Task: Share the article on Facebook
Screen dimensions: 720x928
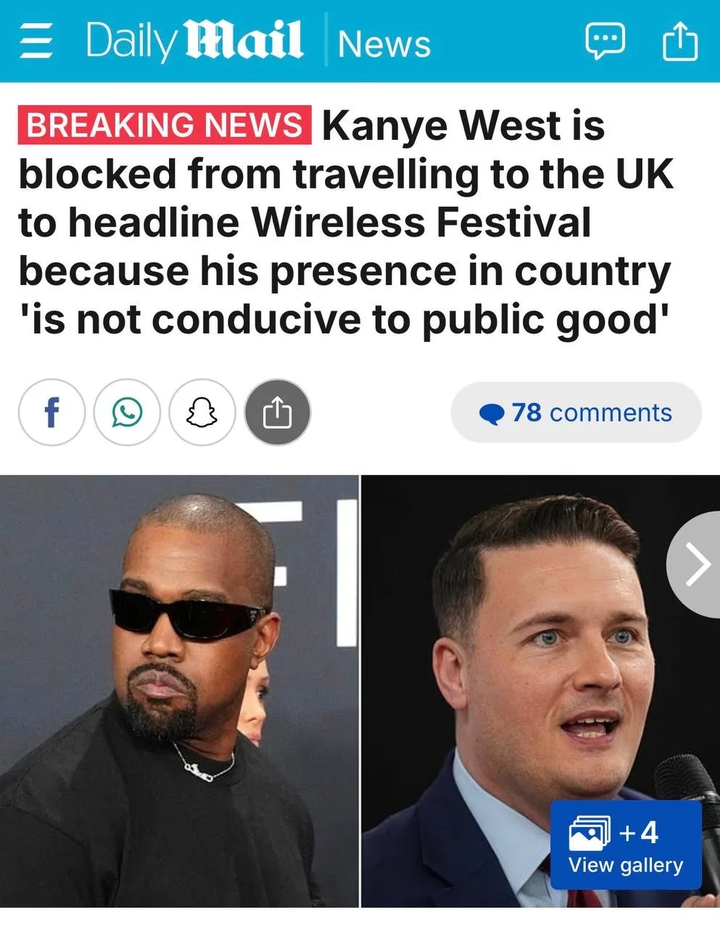Action: pos(51,413)
